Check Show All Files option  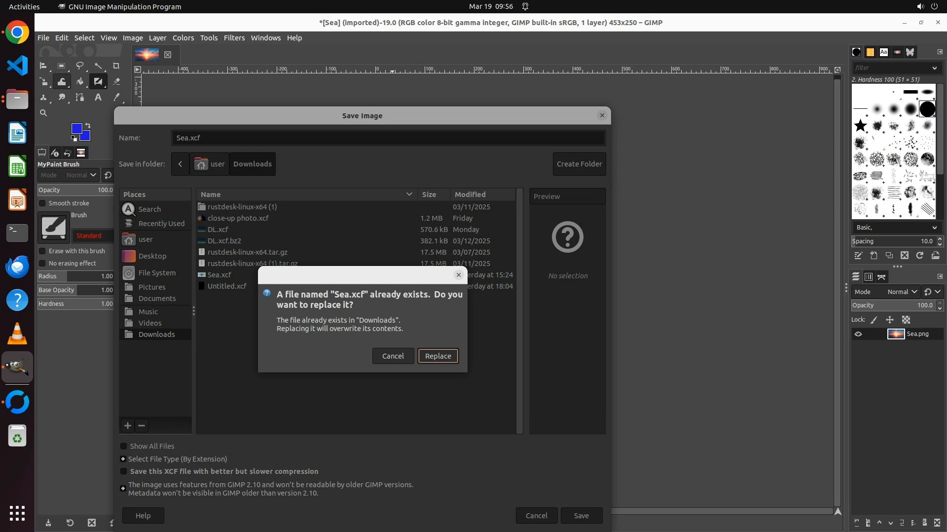tap(124, 446)
